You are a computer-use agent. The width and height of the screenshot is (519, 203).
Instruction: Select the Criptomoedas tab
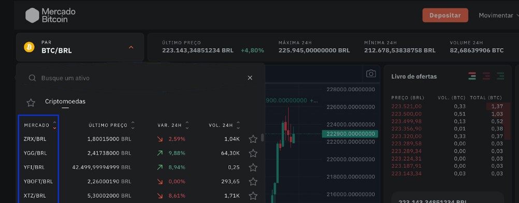(65, 102)
